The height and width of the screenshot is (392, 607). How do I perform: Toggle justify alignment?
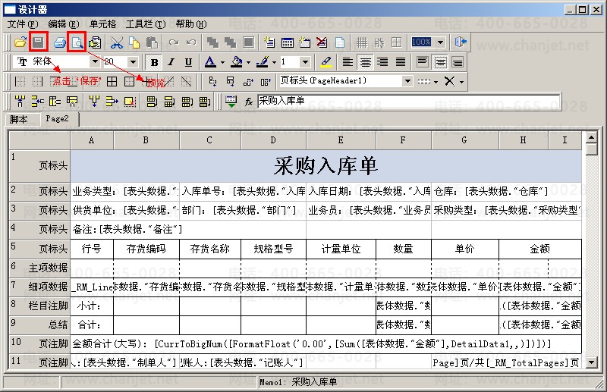click(401, 62)
